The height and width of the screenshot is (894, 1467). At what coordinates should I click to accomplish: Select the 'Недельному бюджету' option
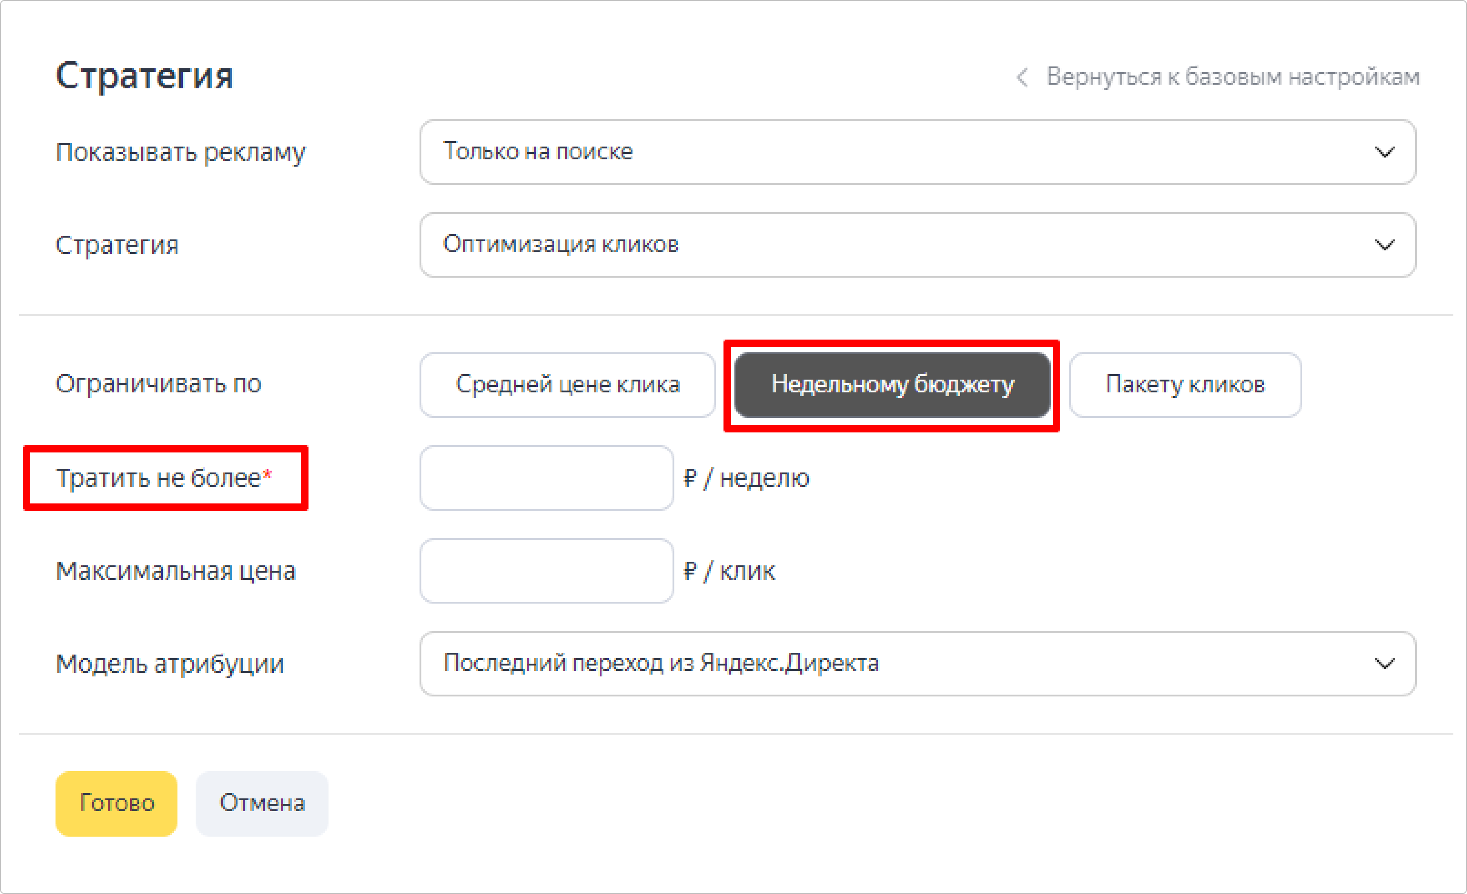pyautogui.click(x=892, y=385)
